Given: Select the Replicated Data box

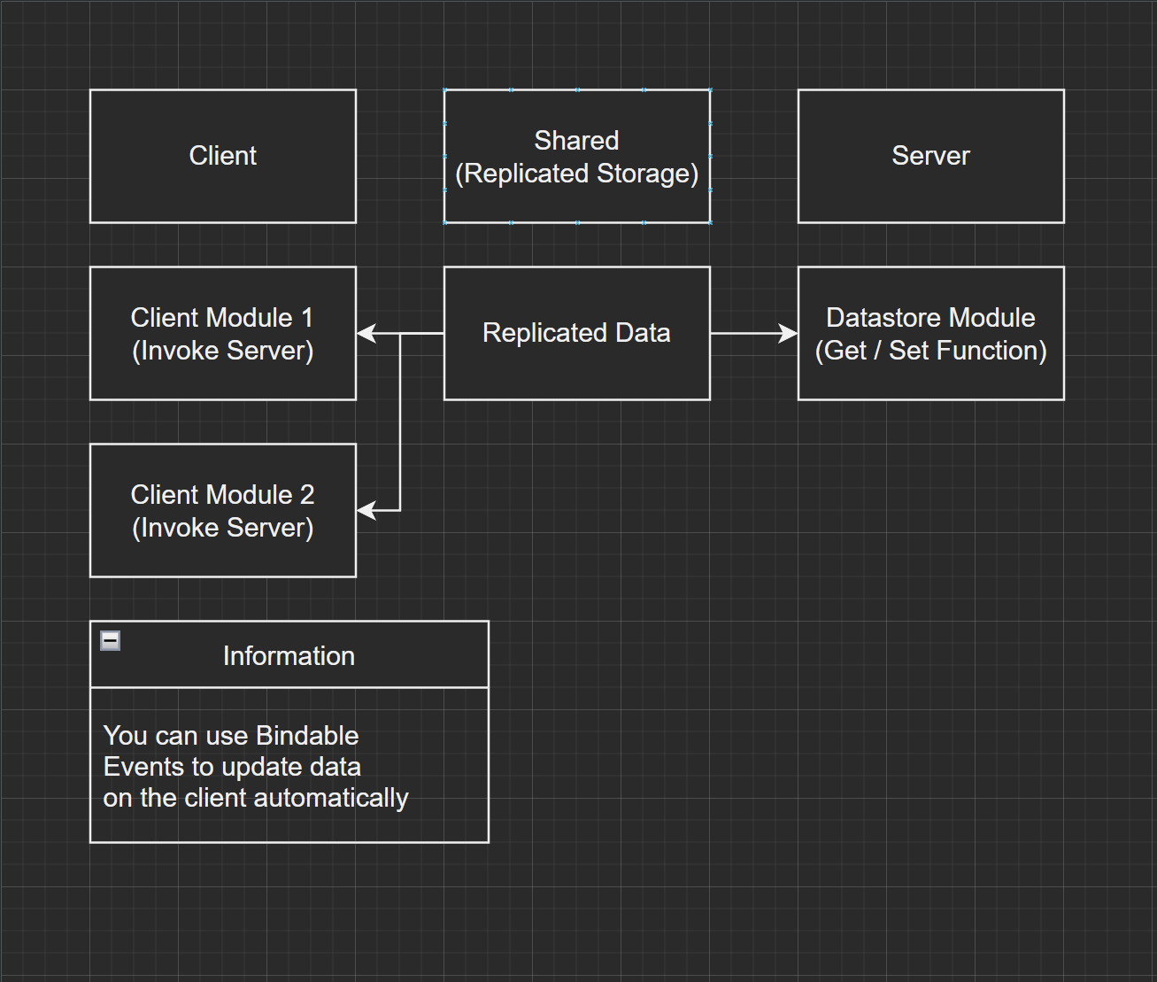Looking at the screenshot, I should pyautogui.click(x=577, y=334).
